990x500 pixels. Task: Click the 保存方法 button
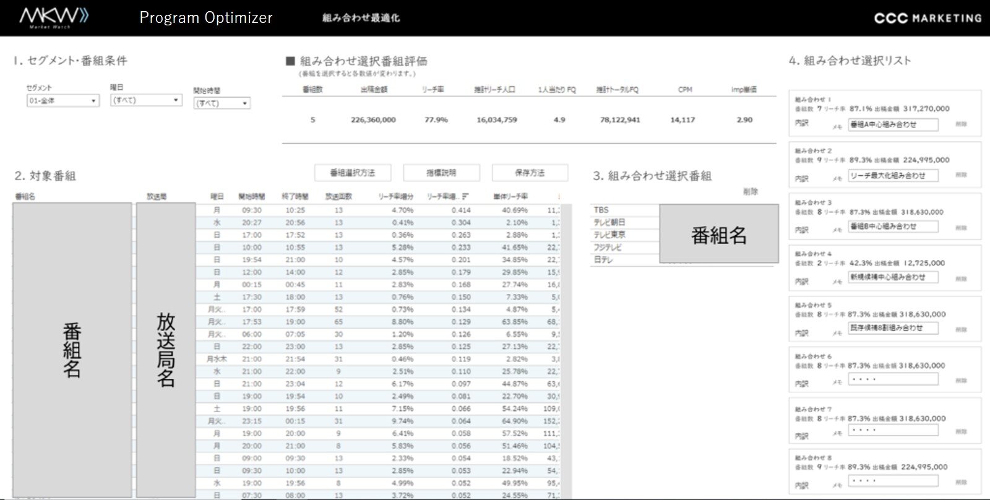tap(530, 173)
